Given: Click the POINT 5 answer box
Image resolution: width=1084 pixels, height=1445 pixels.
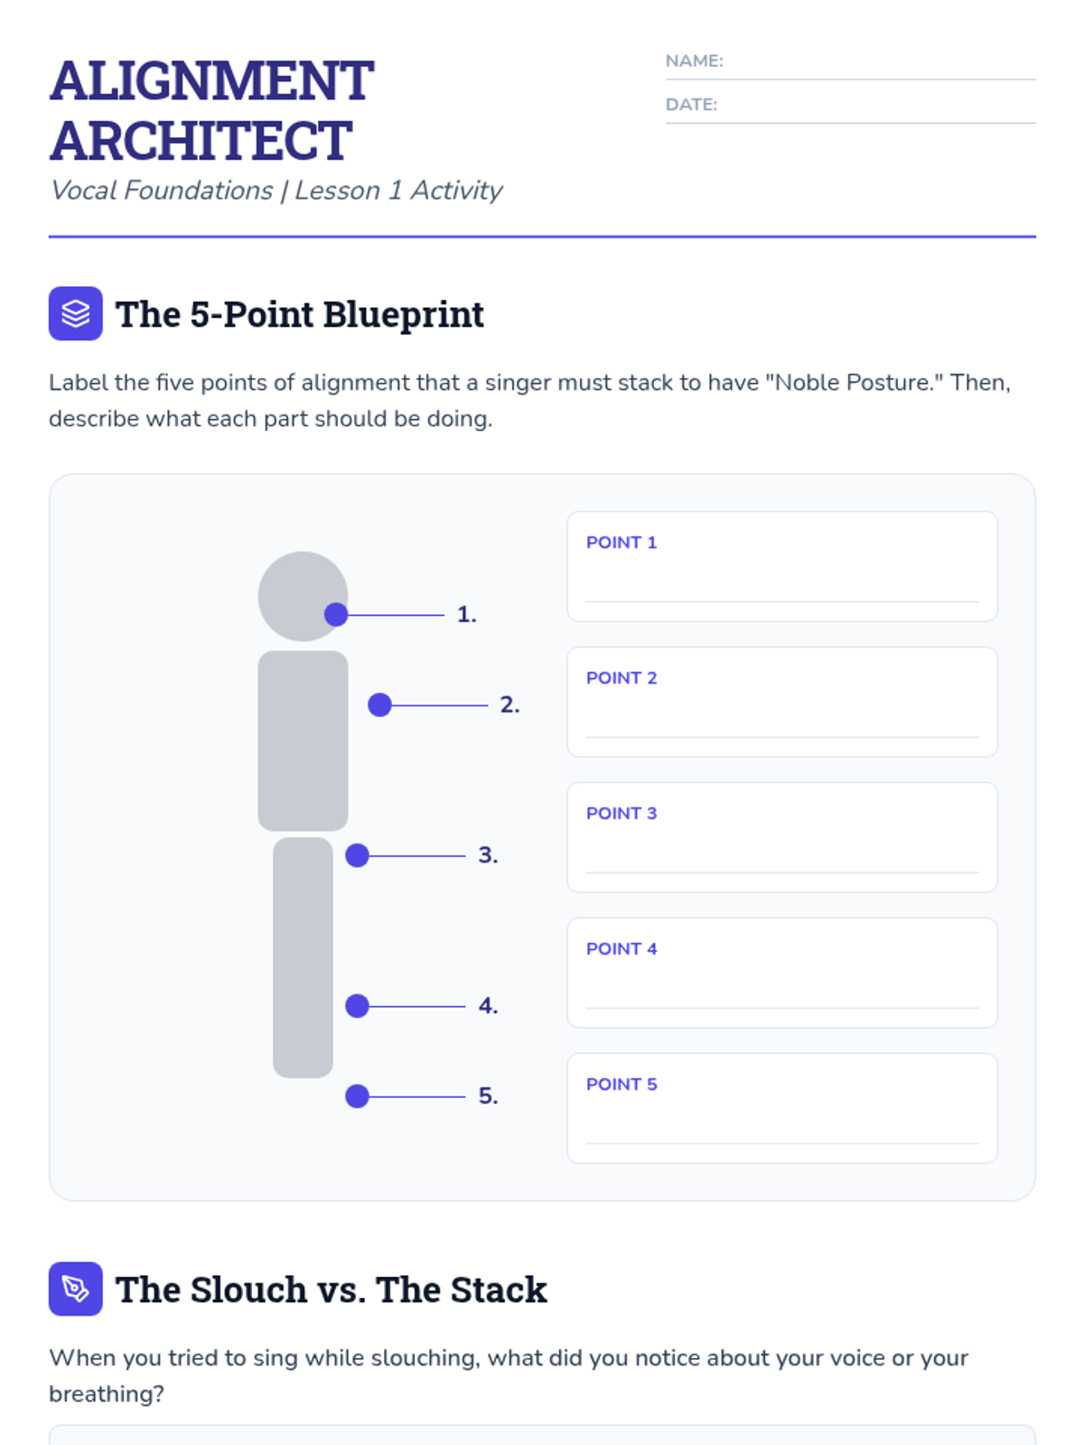Looking at the screenshot, I should (x=782, y=1108).
